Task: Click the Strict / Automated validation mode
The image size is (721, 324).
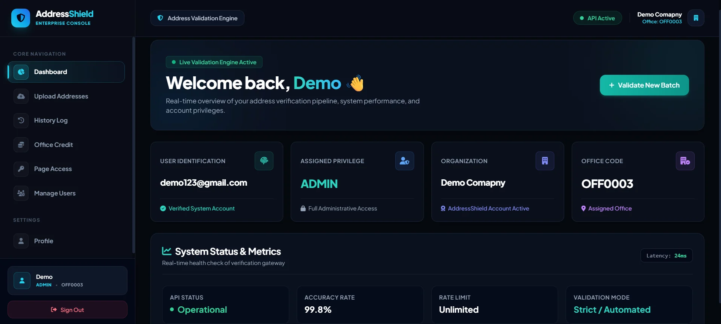Action: click(x=612, y=310)
